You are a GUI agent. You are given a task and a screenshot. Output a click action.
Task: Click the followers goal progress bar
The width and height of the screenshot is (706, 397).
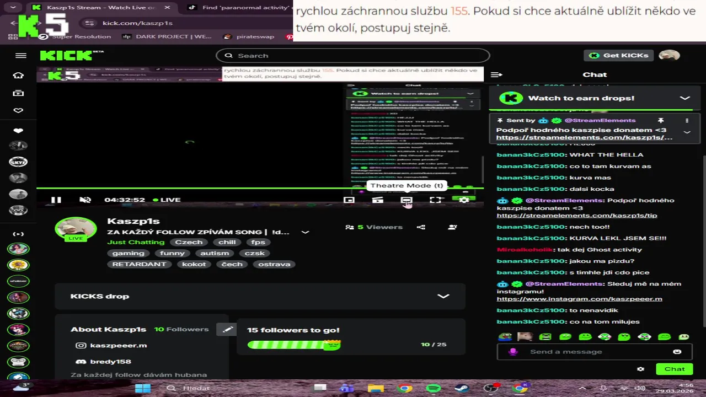coord(294,345)
